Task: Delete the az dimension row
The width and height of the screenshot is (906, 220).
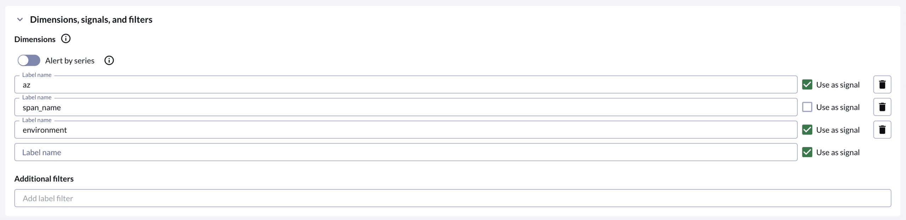Action: click(882, 84)
